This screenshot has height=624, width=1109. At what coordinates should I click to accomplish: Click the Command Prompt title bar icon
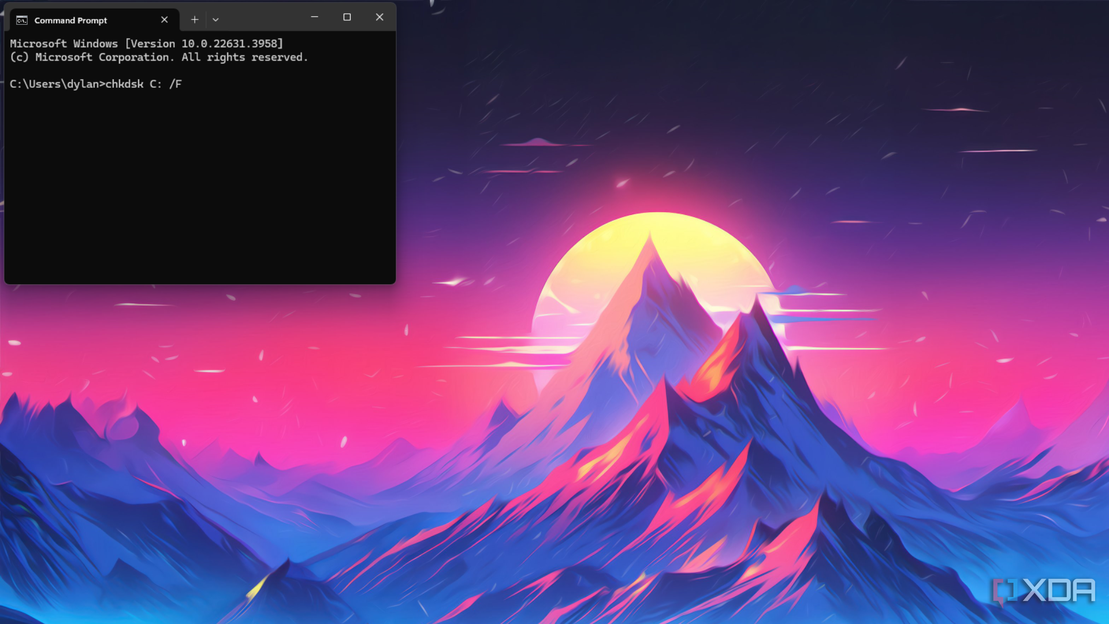[x=22, y=19]
